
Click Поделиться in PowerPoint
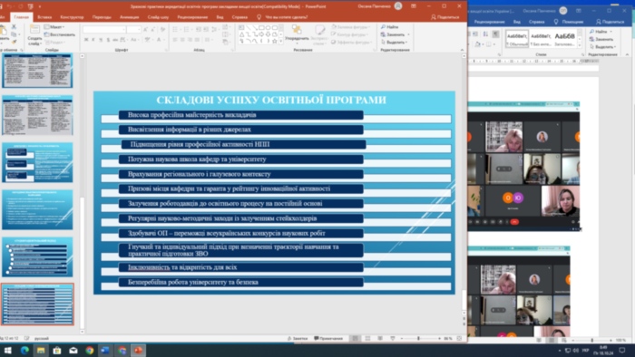[x=445, y=17]
